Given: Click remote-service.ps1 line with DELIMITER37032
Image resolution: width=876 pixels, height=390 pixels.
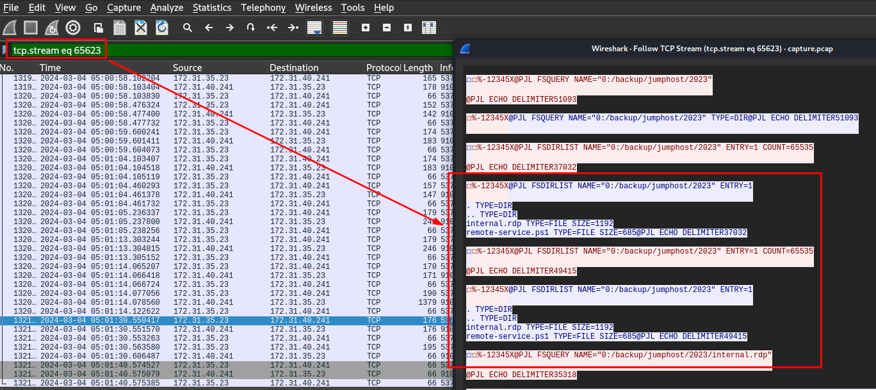Looking at the screenshot, I should (606, 232).
